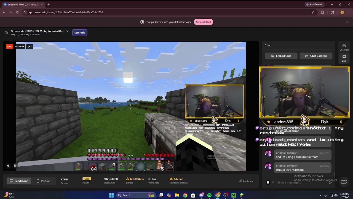The image size is (353, 199).
Task: Click the viewer count eye badge
Action: coord(29,47)
